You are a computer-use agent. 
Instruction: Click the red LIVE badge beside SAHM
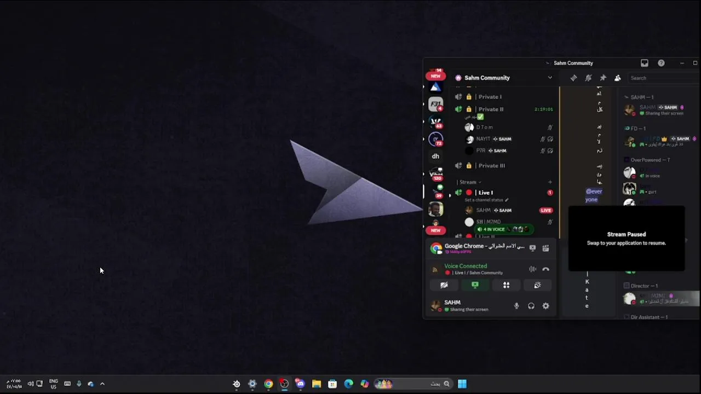[x=546, y=210]
